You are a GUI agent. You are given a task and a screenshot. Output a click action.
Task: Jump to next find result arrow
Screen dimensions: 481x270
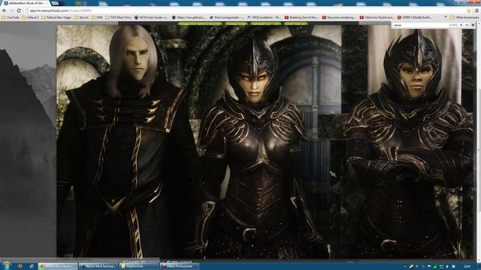[x=467, y=25]
